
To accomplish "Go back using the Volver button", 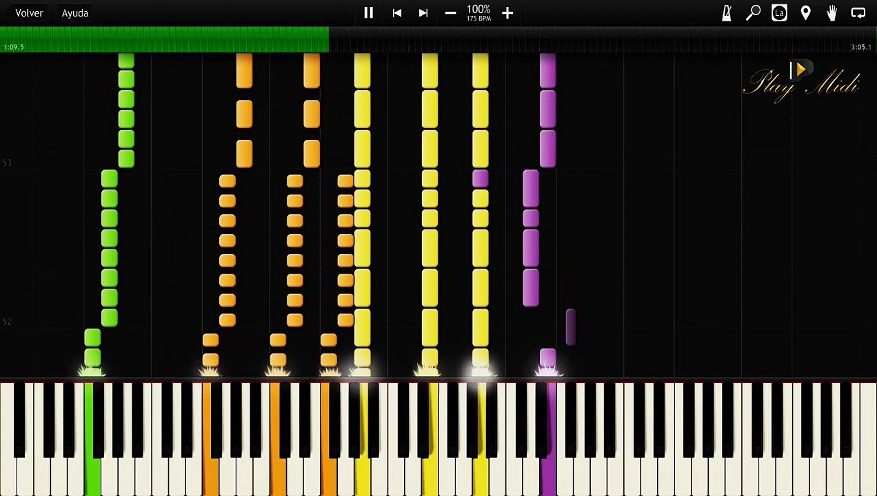I will tap(29, 12).
